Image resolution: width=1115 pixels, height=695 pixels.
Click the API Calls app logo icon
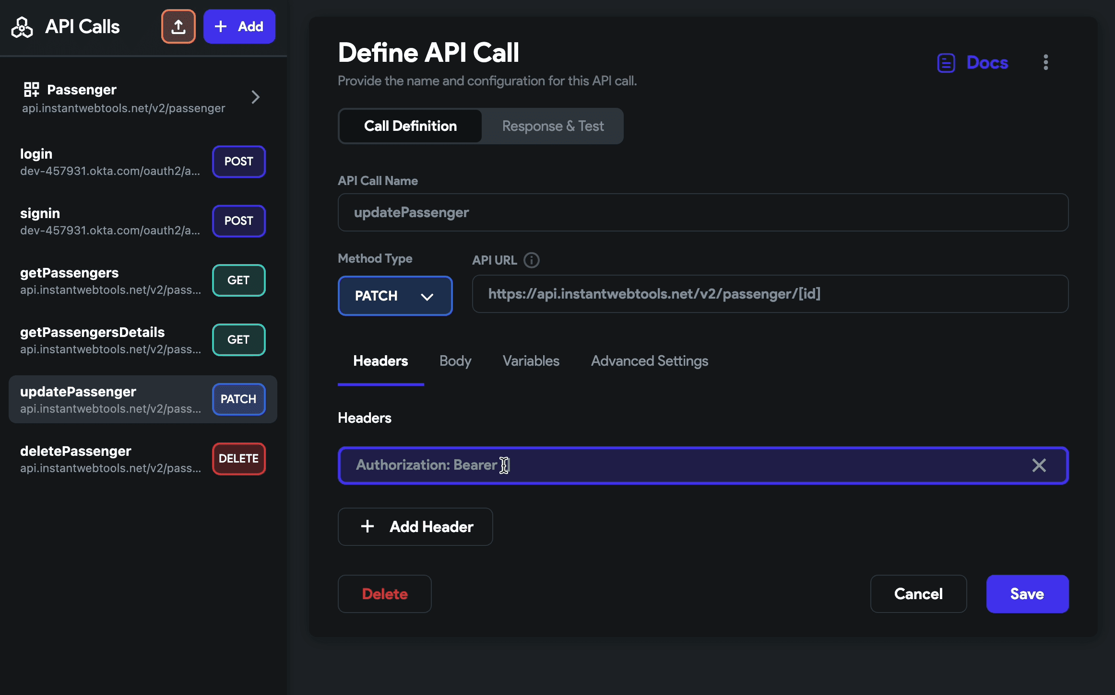pos(22,27)
